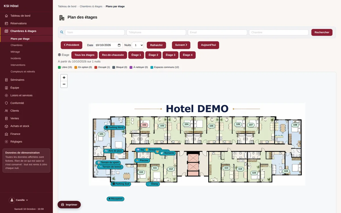Click the Camille user avatar icon

pos(12,200)
